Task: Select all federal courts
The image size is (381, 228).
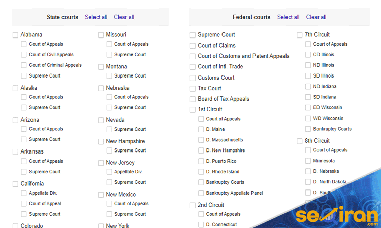Action: click(x=288, y=17)
